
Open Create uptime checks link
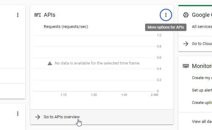click(x=202, y=103)
